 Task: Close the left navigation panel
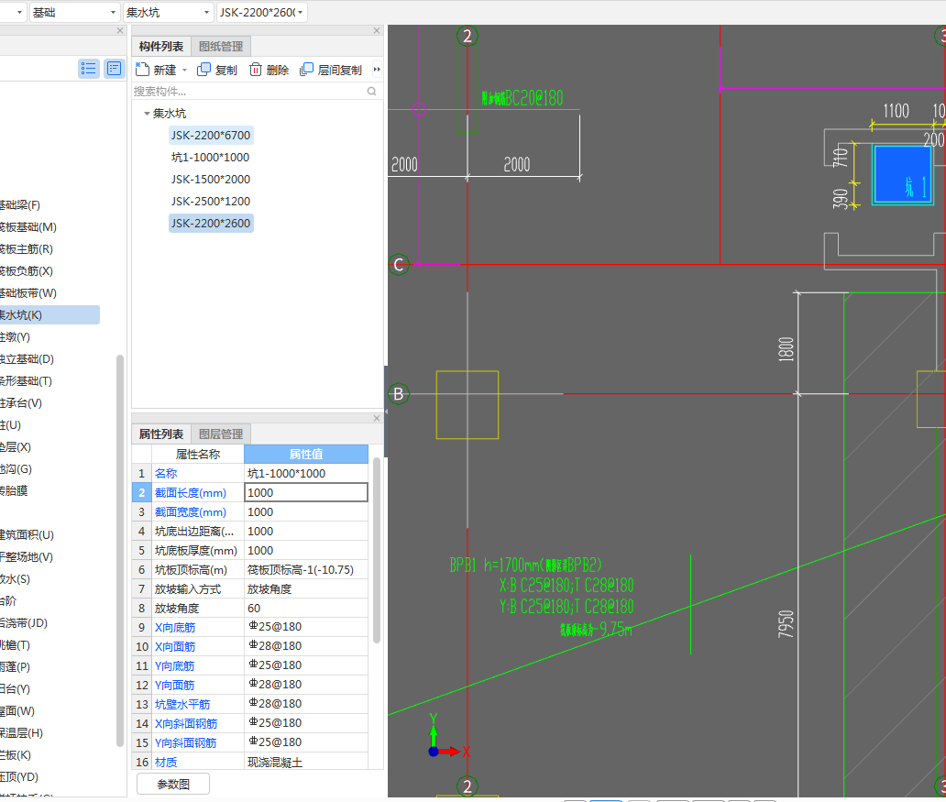pos(120,31)
